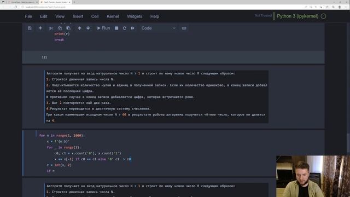Image resolution: width=350 pixels, height=197 pixels.
Task: Open the View menu
Action: click(x=60, y=16)
